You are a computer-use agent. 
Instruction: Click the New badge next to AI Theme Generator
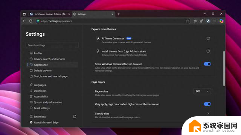(x=129, y=38)
